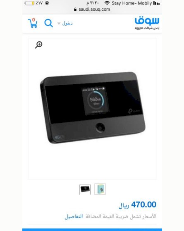Tap the cellular signal bars icon
Image resolution: width=184 pixels, height=231 pixels.
[x=156, y=3]
